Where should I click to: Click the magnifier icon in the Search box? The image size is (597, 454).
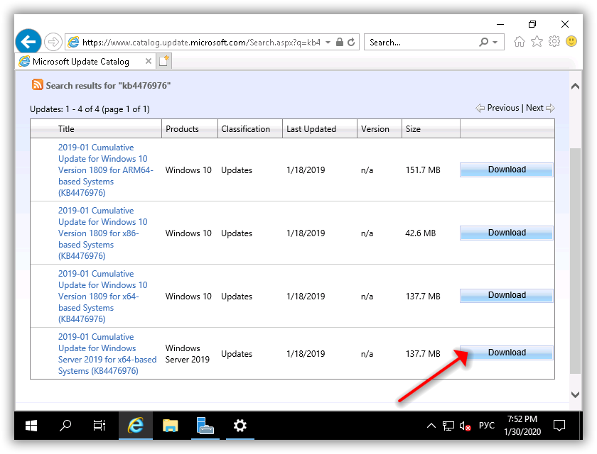(x=483, y=42)
